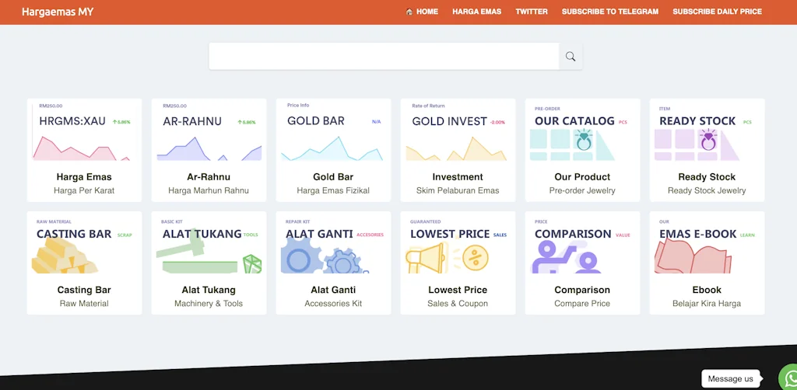This screenshot has height=390, width=797.
Task: Open the Investment card title
Action: [458, 177]
